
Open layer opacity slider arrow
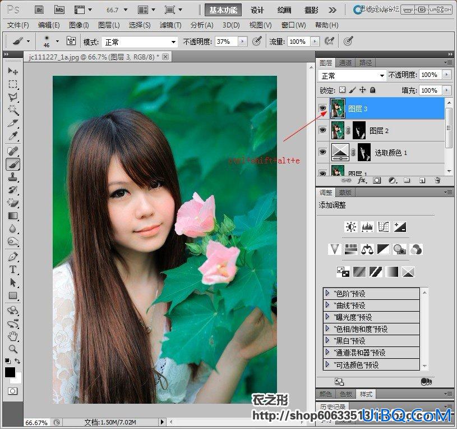click(446, 75)
